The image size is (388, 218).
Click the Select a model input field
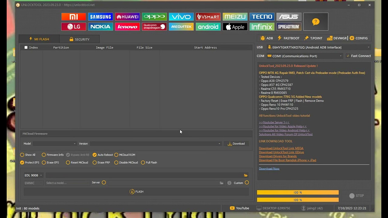(x=67, y=183)
